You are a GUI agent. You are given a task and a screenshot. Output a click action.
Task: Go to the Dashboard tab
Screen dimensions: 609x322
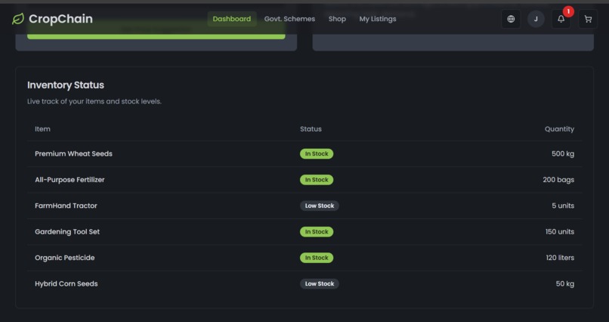coord(232,19)
